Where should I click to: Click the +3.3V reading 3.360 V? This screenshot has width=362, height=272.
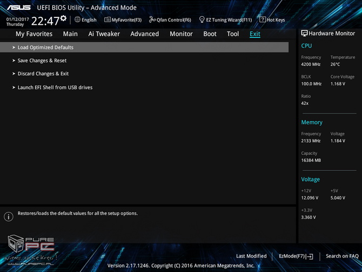(x=309, y=217)
